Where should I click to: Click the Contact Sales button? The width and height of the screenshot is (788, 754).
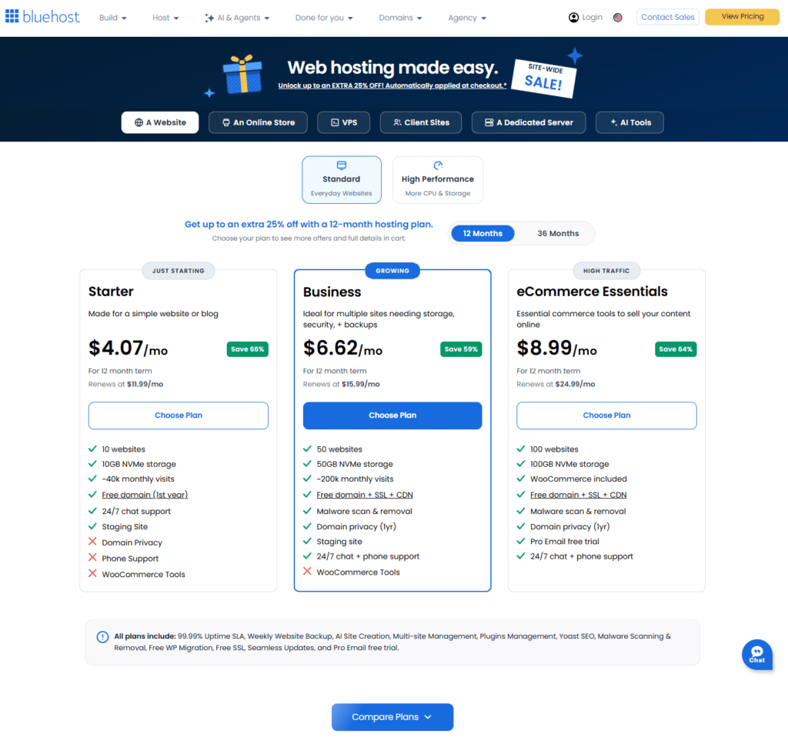[x=667, y=17]
